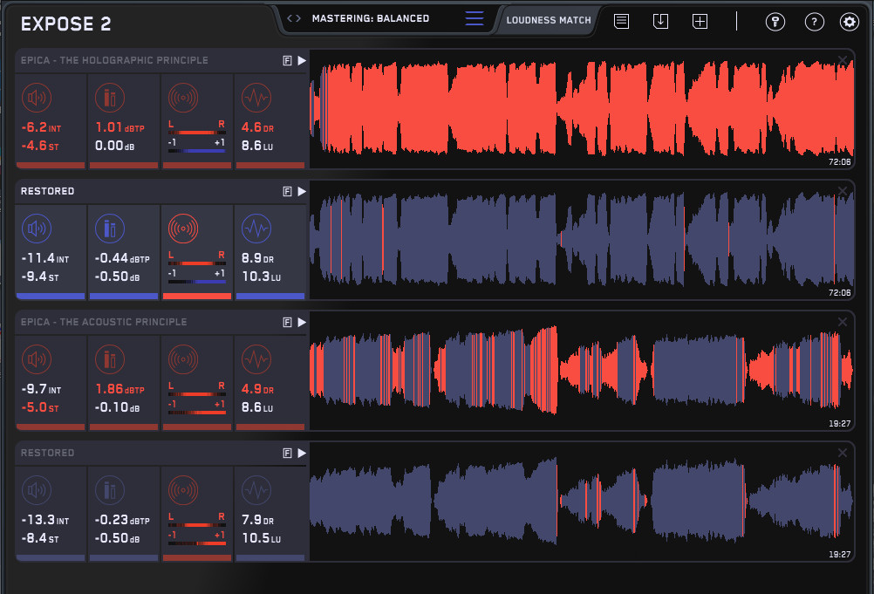Click the F icon on the 19:27 Restored track

(x=287, y=454)
